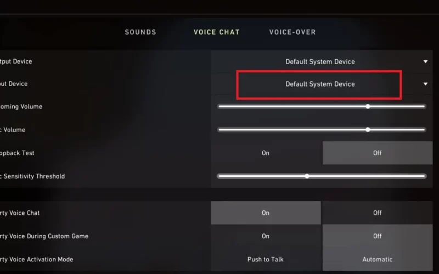Viewport: 439px width, 274px height.
Task: Open the Output Device dropdown arrow
Action: [x=425, y=61]
